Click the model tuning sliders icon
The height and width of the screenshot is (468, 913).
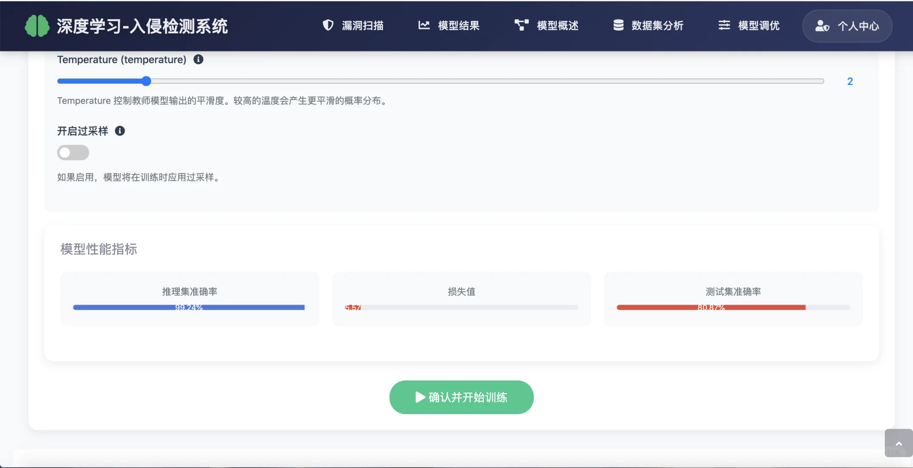point(723,26)
